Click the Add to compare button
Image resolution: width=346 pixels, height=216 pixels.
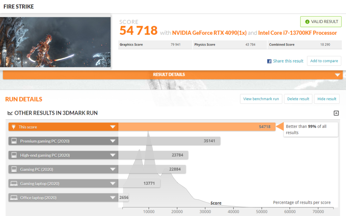[x=324, y=61]
